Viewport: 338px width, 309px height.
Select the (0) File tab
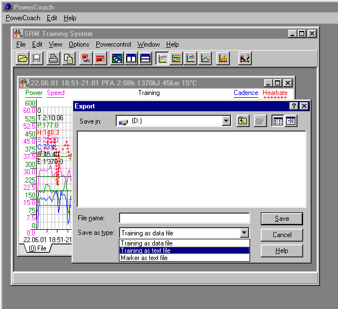[x=38, y=248]
